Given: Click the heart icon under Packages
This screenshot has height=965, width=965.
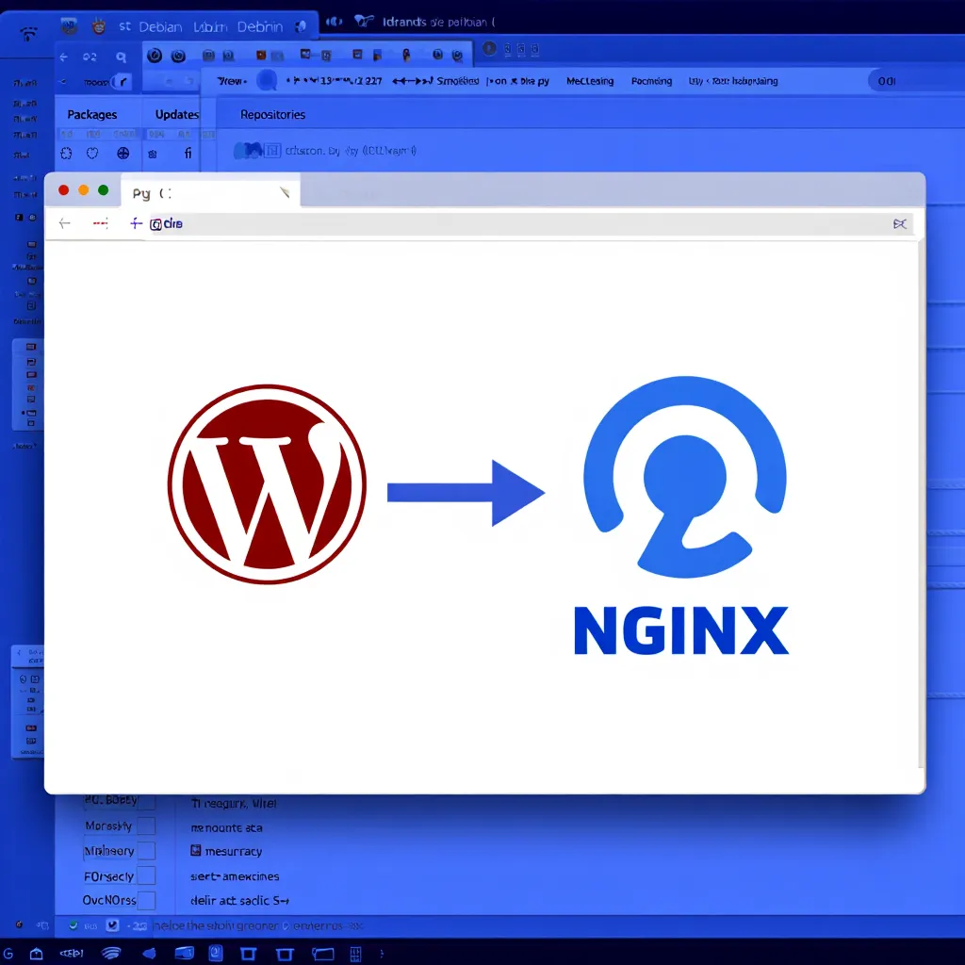Looking at the screenshot, I should pyautogui.click(x=92, y=153).
